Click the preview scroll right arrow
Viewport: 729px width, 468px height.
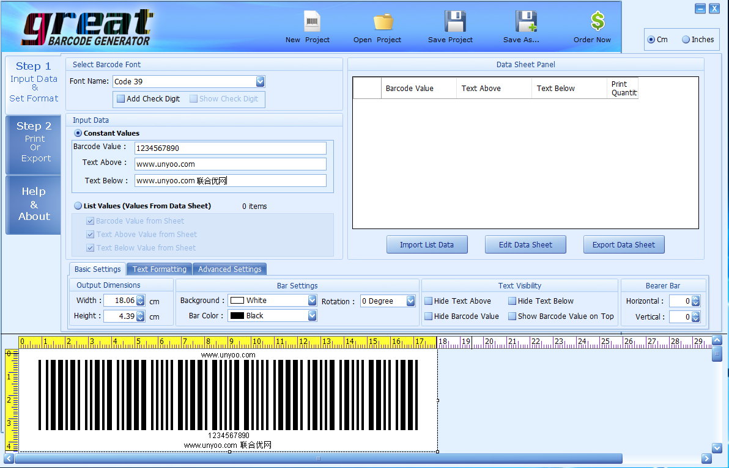(707, 459)
